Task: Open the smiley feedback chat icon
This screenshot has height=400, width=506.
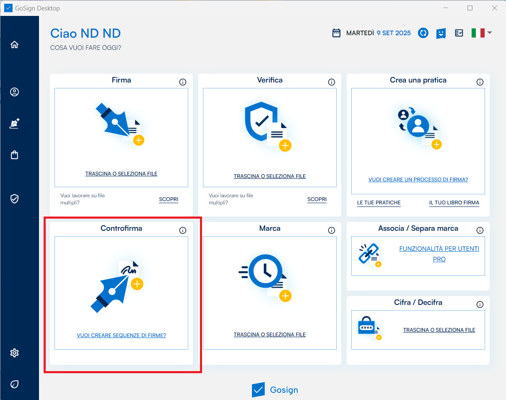Action: pos(441,33)
